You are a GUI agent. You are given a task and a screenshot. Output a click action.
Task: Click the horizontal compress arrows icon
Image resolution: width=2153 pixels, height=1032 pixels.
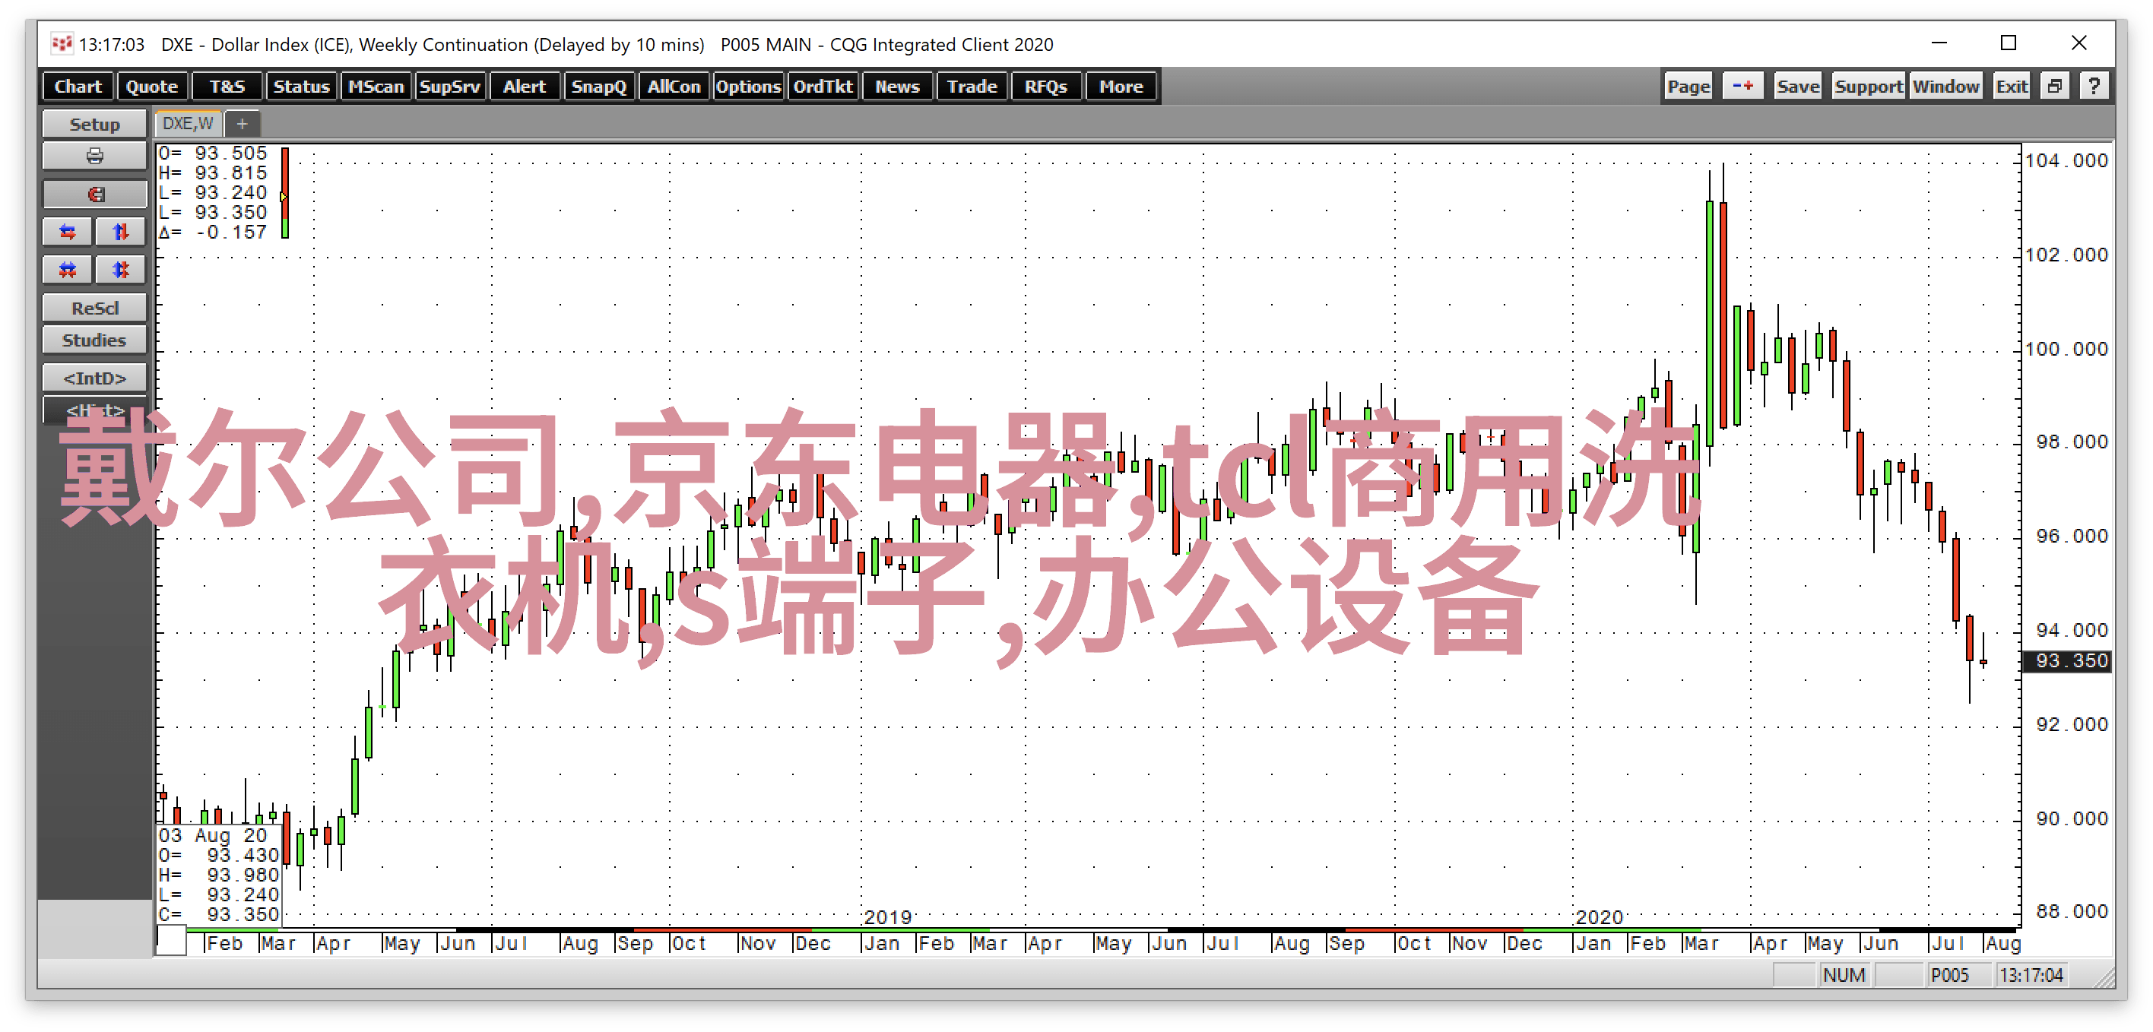[x=68, y=269]
